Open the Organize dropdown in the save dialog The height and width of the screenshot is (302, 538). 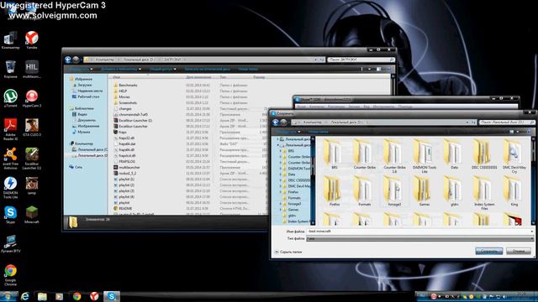tap(287, 132)
